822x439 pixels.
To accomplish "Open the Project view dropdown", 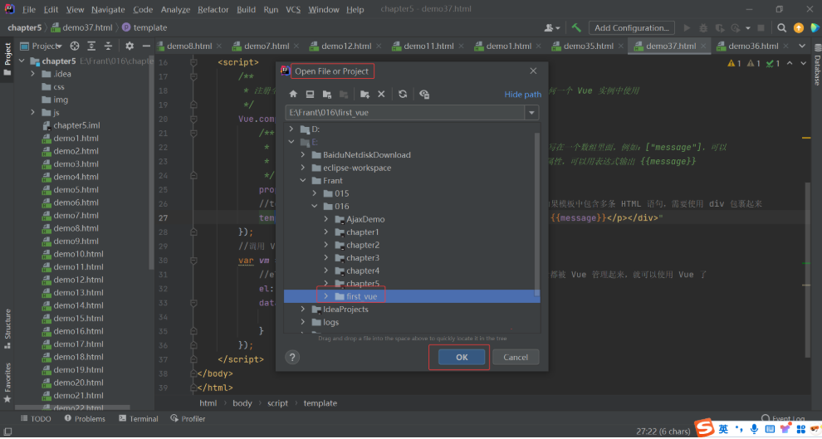I will pos(41,46).
